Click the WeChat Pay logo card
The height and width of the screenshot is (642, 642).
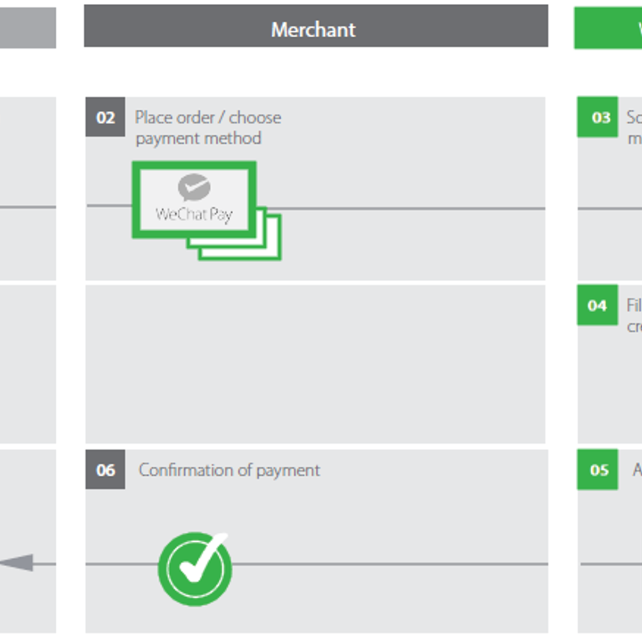tap(194, 200)
